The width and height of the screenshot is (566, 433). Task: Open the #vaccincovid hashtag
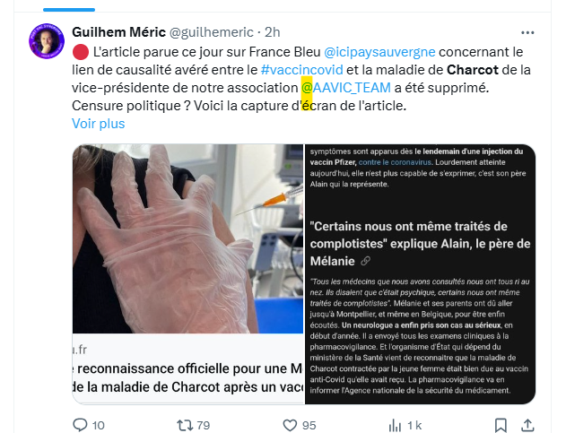(301, 70)
